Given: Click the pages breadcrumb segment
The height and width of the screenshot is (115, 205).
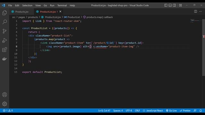Looking at the screenshot, I should [x=21, y=17].
